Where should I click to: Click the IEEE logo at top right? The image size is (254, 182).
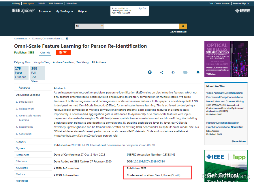[x=242, y=11]
